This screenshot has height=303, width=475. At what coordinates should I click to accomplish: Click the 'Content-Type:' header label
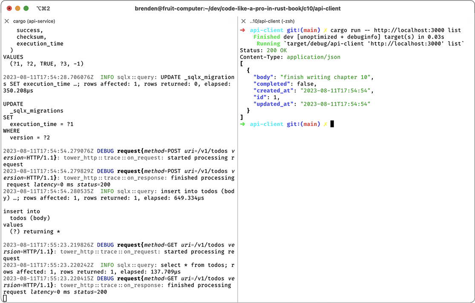[262, 57]
